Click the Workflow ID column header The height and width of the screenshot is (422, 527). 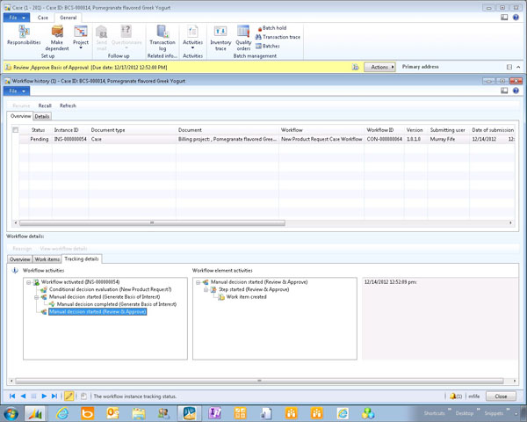pyautogui.click(x=380, y=130)
